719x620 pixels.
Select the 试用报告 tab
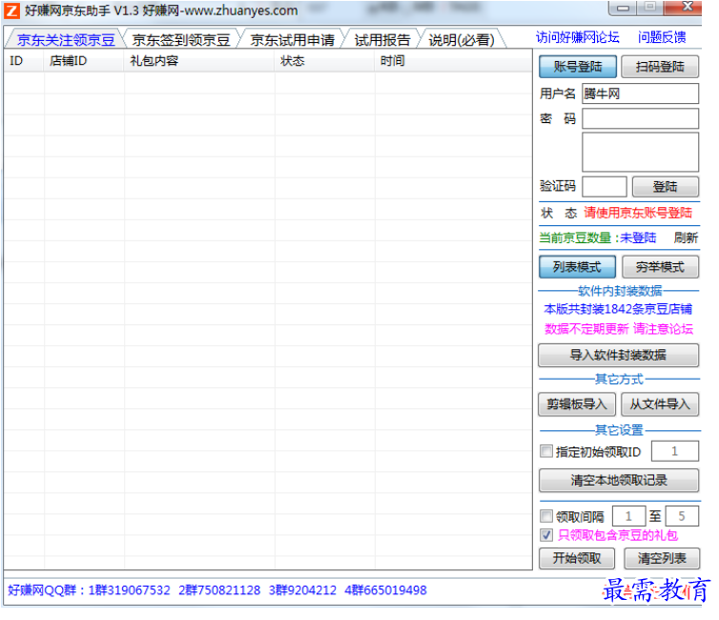coord(382,40)
